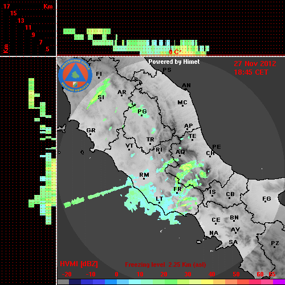Click the '60' dBZ scale value
The width and height of the screenshot is (285, 285).
click(x=260, y=274)
